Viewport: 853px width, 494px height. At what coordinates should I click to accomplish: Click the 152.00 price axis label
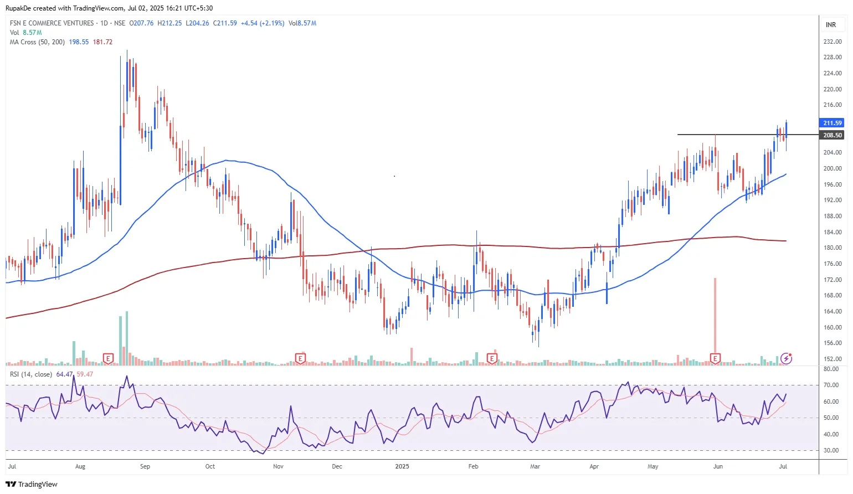[833, 359]
